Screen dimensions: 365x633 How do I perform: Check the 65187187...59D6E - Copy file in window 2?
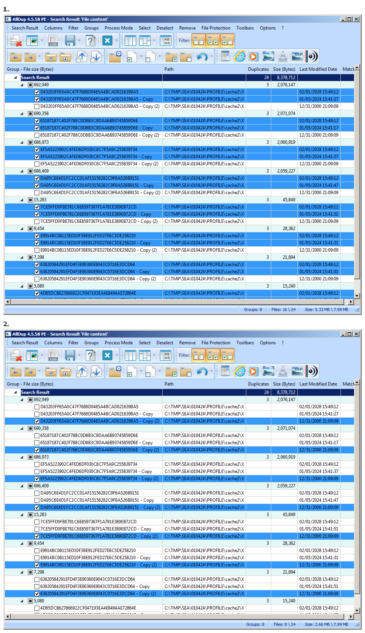pyautogui.click(x=37, y=443)
